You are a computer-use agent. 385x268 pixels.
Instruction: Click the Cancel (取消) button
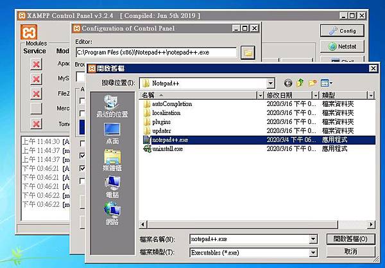(x=350, y=252)
